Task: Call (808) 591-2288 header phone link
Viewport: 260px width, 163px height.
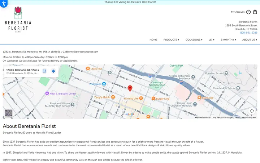Action: click(x=248, y=33)
